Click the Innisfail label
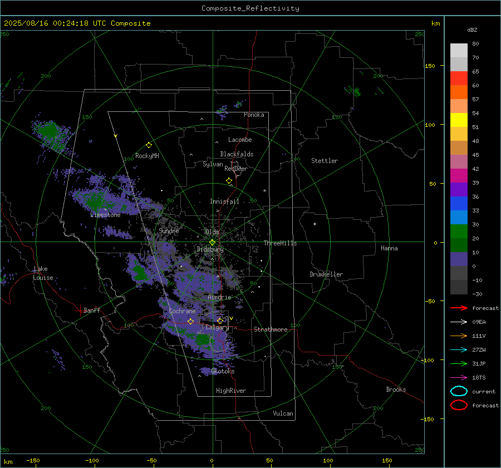Viewport: 501px width, 468px height. pos(224,201)
